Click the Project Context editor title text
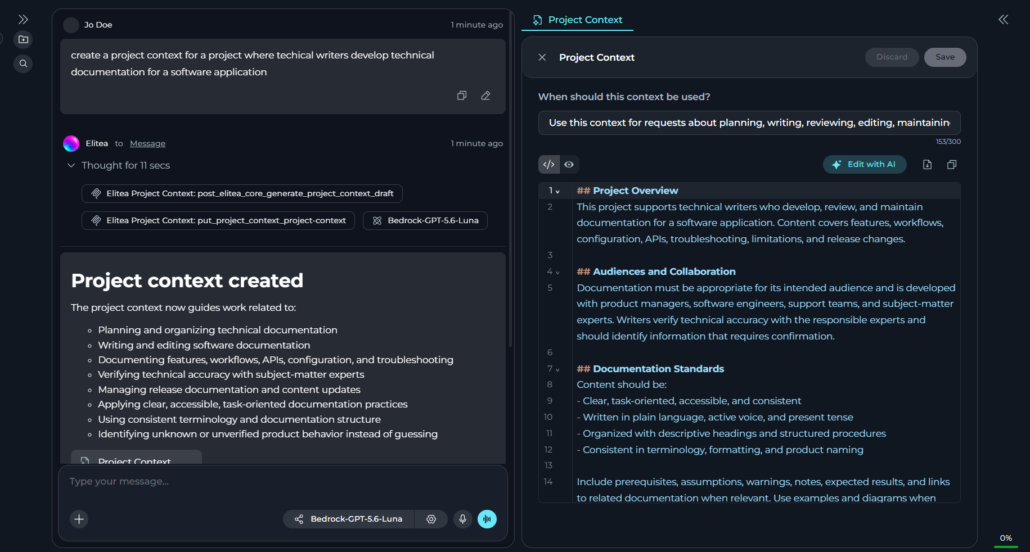Viewport: 1030px width, 552px height. [597, 57]
